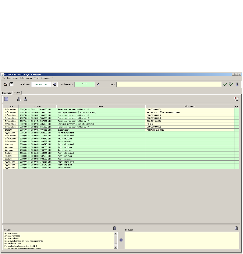Open the Data transfer menu
The image size is (243, 254).
coord(26,78)
